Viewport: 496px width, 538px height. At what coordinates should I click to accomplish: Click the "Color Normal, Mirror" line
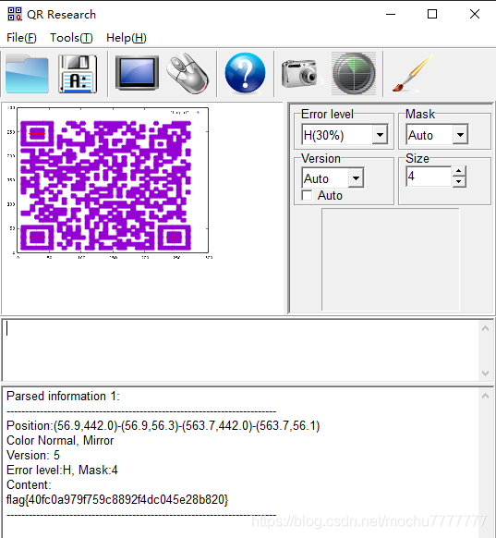pyautogui.click(x=60, y=441)
